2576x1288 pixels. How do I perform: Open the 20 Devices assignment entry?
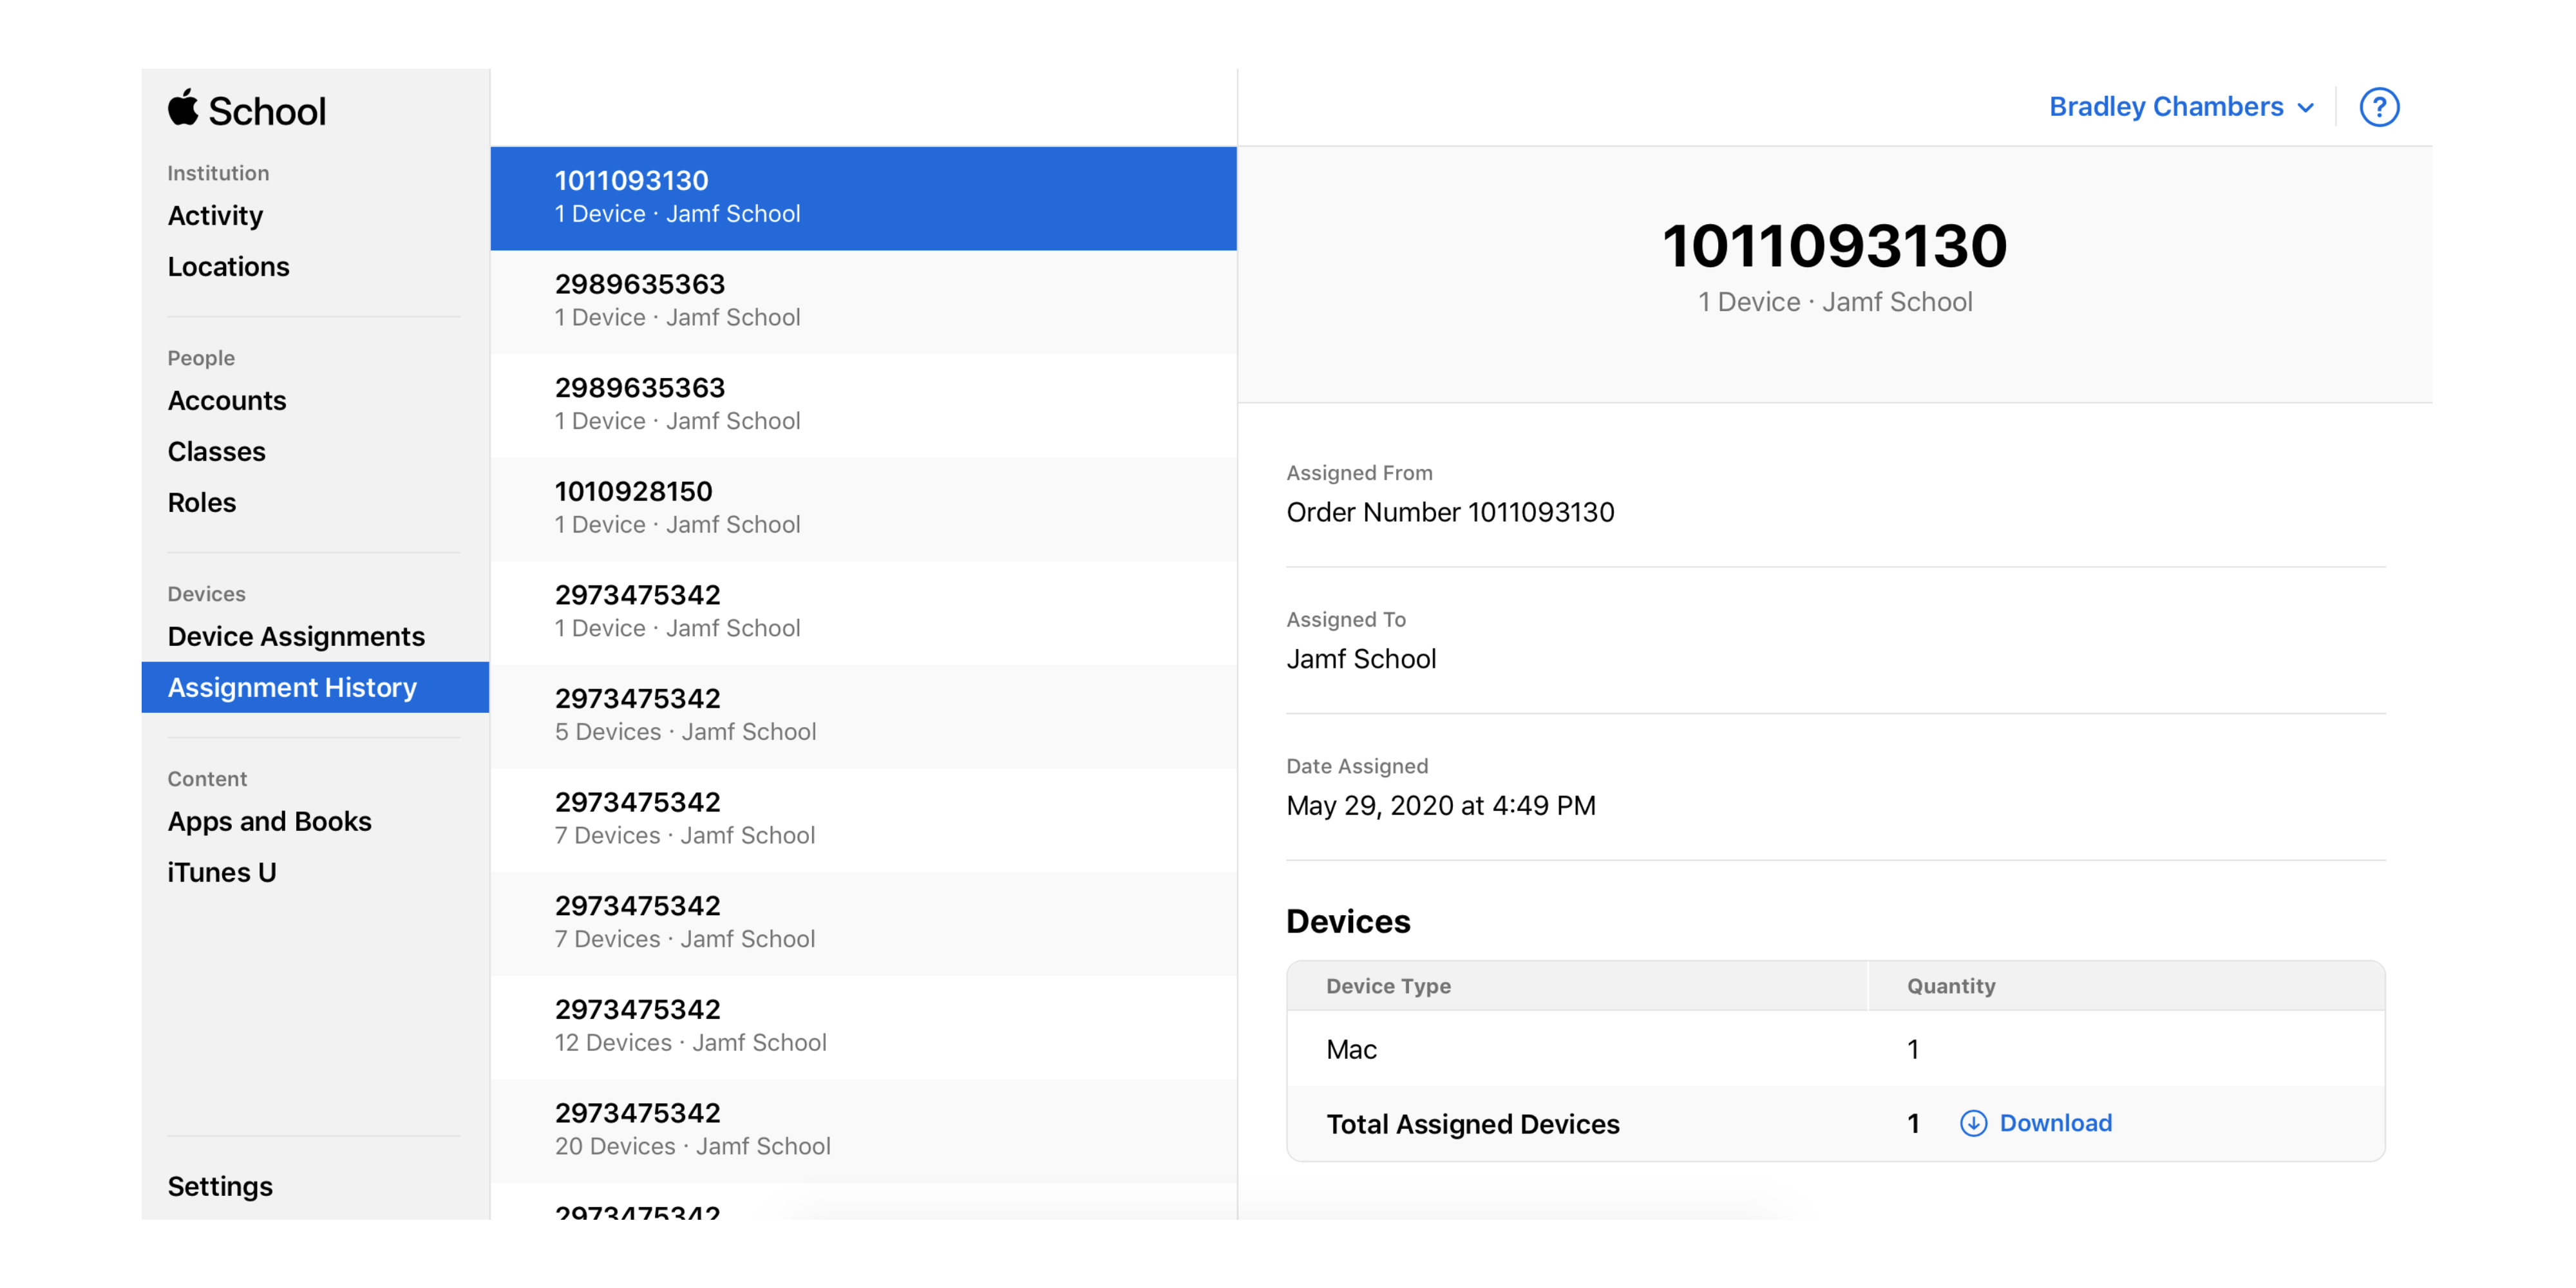pos(862,1130)
